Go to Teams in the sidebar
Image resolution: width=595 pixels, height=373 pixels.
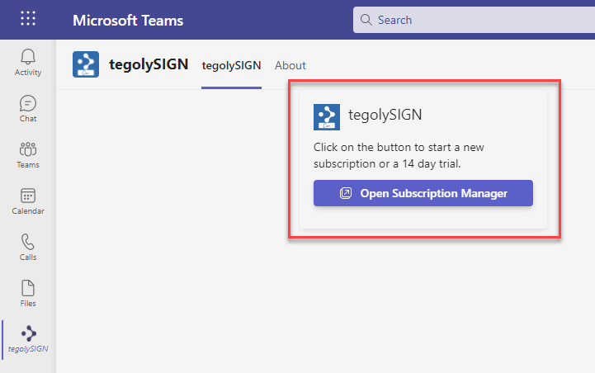(x=28, y=155)
